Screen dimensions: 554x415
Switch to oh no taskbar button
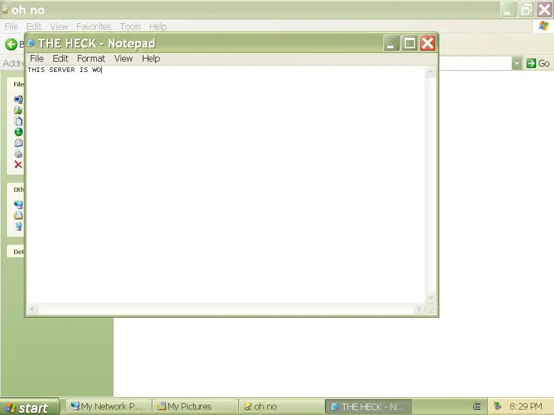coord(281,406)
